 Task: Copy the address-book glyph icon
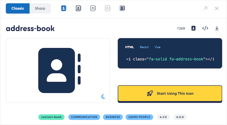(194, 28)
